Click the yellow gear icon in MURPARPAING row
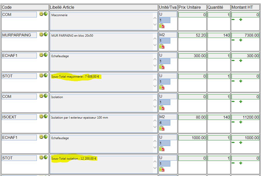Image resolution: width=261 pixels, height=176 pixels. coord(41,34)
